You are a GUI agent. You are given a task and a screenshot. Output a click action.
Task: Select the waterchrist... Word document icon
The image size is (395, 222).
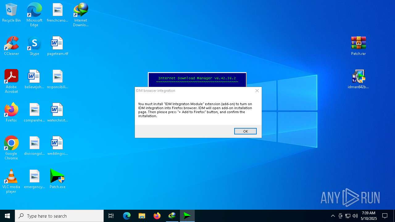[x=57, y=113]
